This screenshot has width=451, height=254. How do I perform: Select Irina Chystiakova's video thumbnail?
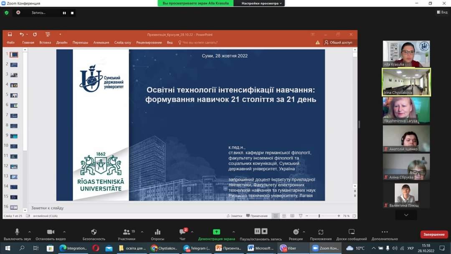coord(406,82)
